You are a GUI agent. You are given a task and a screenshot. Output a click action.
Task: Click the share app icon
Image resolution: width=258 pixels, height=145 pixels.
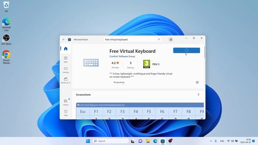coord(197,82)
